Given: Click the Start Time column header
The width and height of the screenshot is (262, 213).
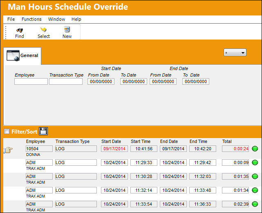Looking at the screenshot, I should point(141,141).
